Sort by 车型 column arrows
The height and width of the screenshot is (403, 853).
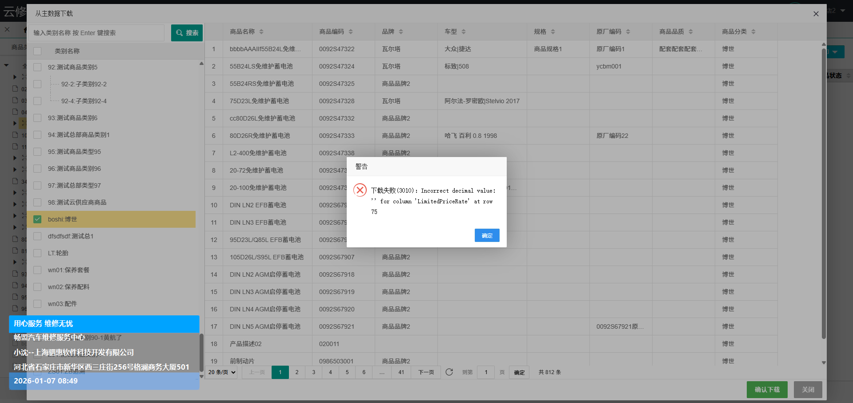tap(464, 32)
